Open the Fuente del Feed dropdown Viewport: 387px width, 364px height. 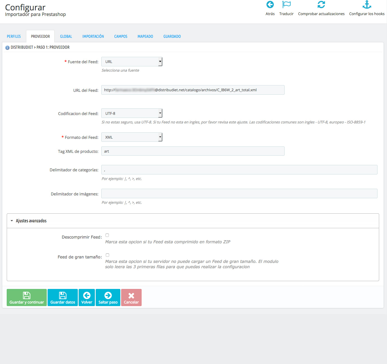pos(132,62)
